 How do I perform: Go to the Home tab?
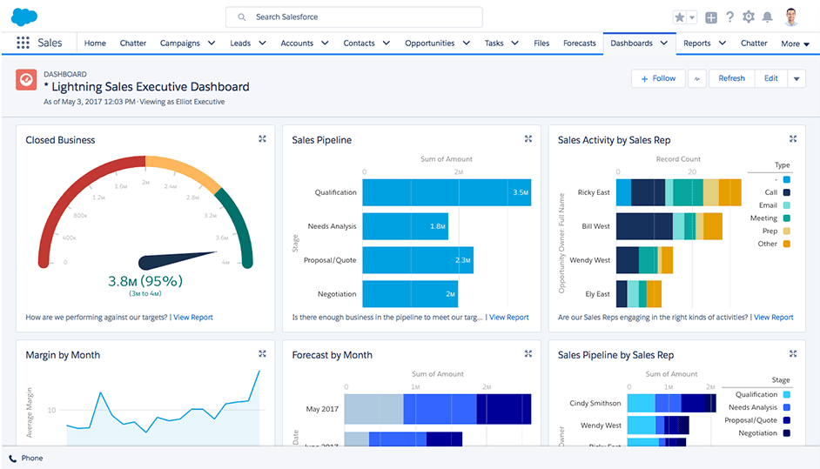pos(95,43)
